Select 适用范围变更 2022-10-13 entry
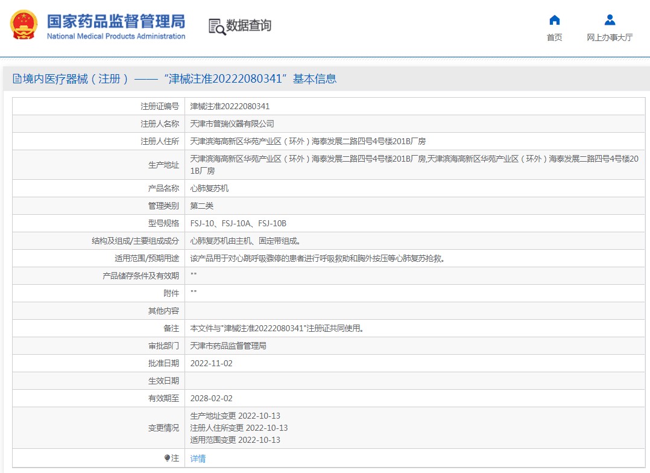The image size is (650, 473). 235,440
